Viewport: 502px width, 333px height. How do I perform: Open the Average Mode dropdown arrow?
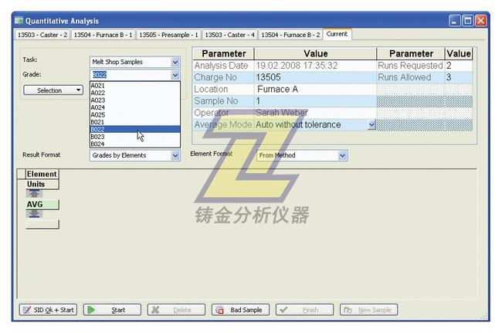coord(371,124)
